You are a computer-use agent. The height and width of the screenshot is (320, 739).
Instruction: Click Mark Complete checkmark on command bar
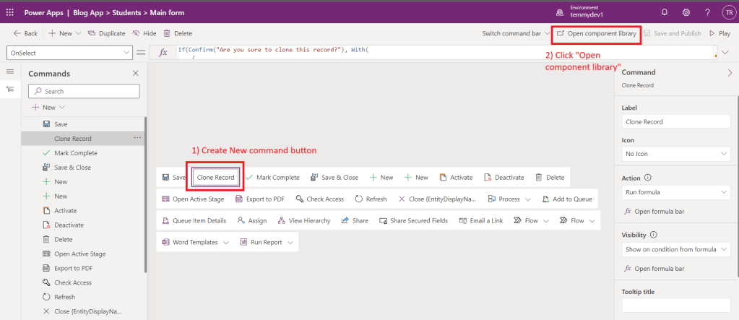[249, 177]
